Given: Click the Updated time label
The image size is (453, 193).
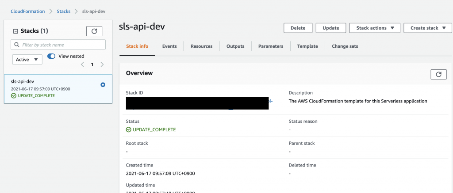Looking at the screenshot, I should [x=140, y=185].
